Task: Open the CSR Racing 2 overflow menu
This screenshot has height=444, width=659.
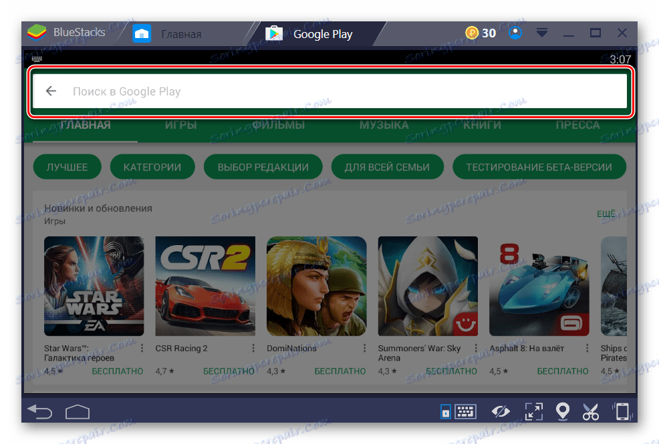Action: pos(253,349)
